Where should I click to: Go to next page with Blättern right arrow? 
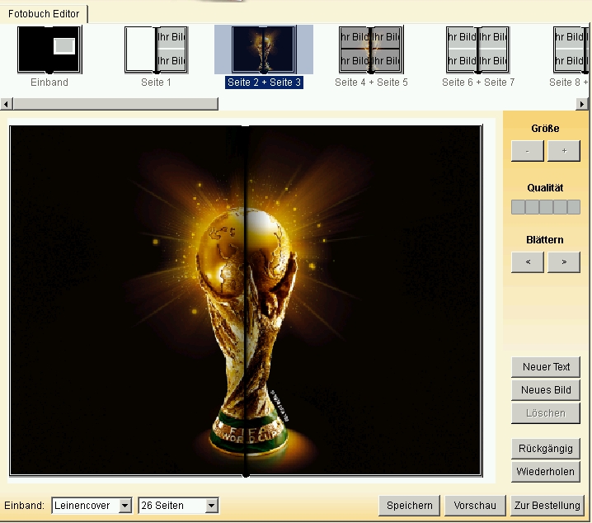[x=564, y=262]
